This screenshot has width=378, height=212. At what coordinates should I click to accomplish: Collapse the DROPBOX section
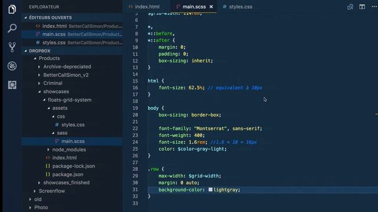(25, 51)
